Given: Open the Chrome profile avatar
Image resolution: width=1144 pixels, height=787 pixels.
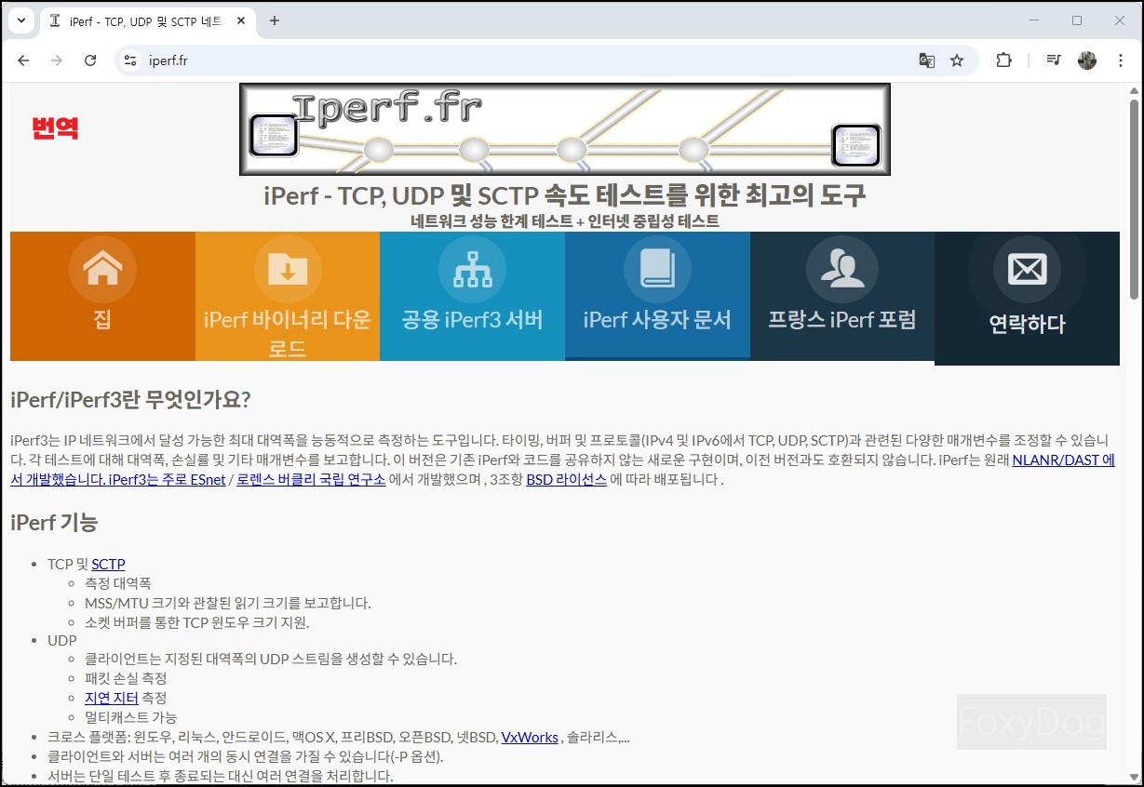Looking at the screenshot, I should point(1087,60).
